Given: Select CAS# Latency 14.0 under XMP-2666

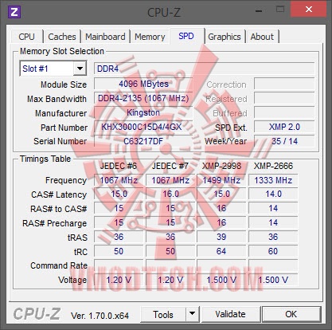Looking at the screenshot, I should 273,194.
